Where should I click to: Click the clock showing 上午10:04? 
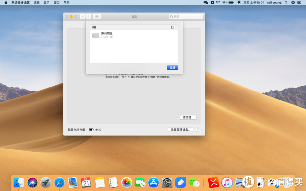pyautogui.click(x=253, y=3)
